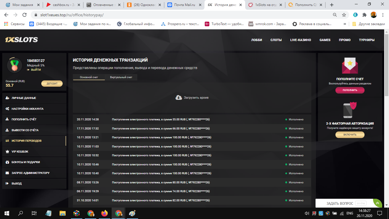
Task: Open ВЫВЕСТИ СО СЧЁТА in the sidebar
Action: coord(34,130)
